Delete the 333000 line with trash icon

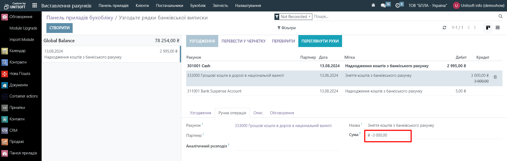[495, 77]
